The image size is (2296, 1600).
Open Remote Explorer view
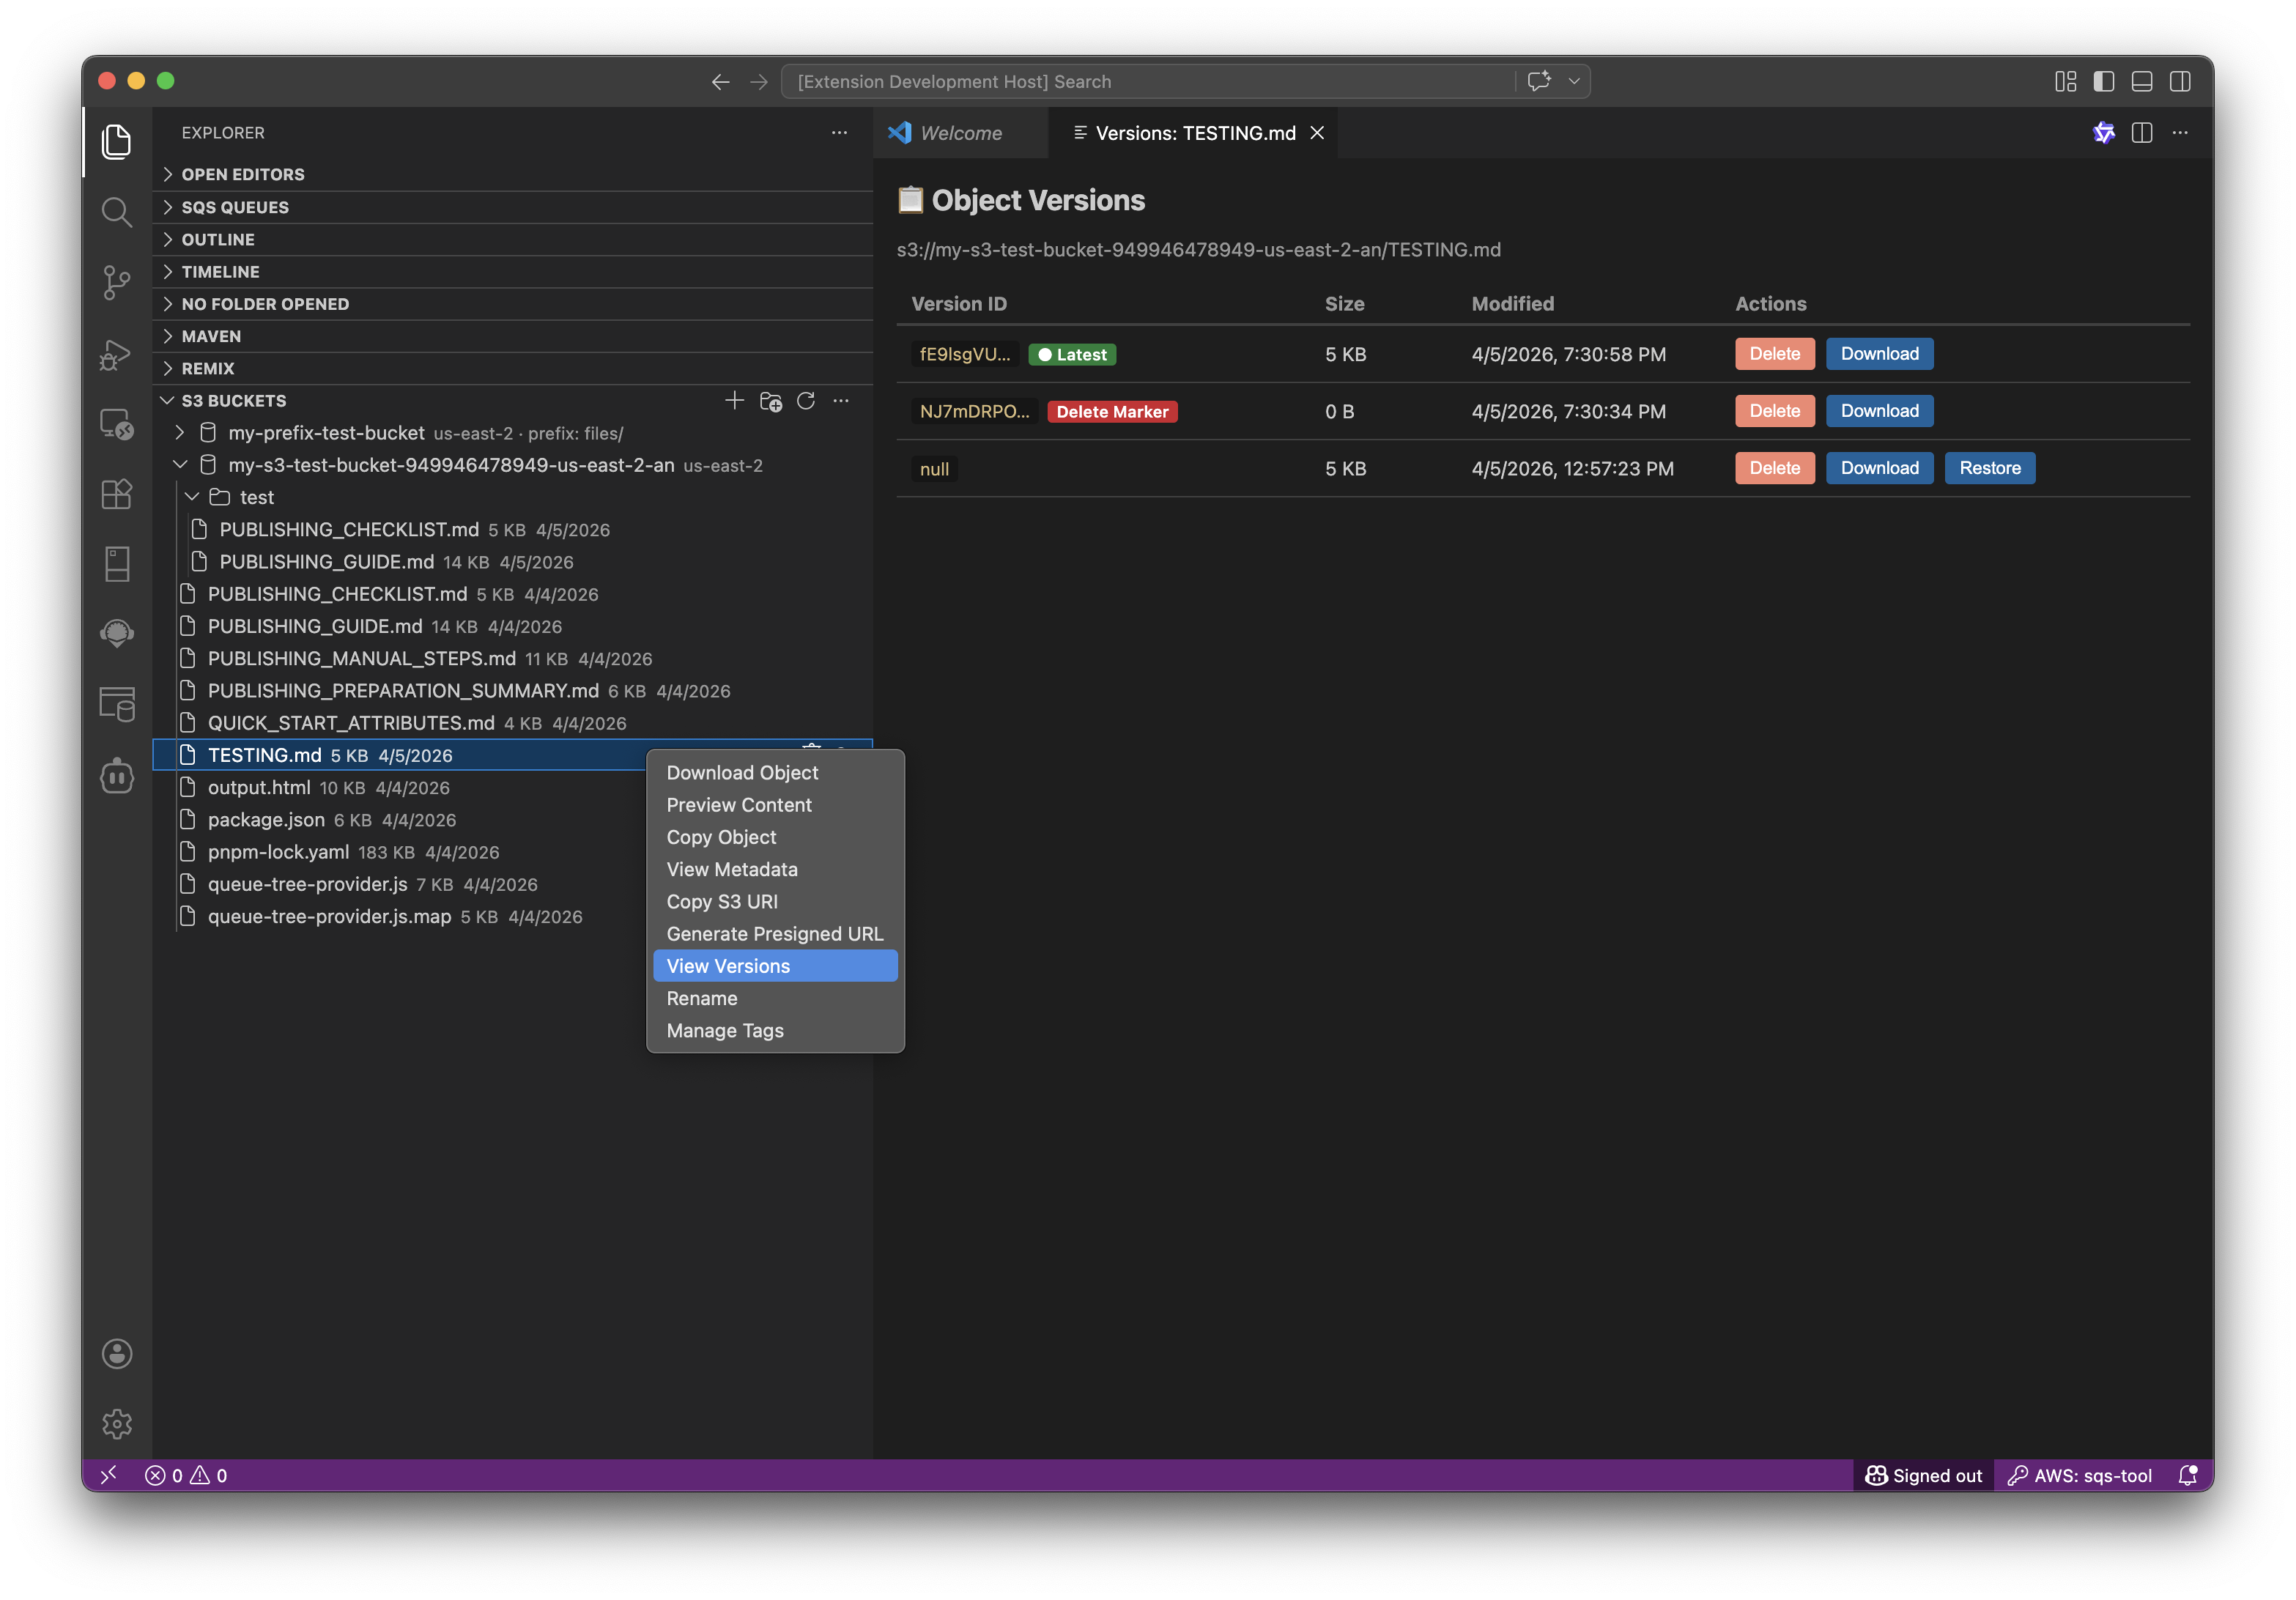point(117,424)
